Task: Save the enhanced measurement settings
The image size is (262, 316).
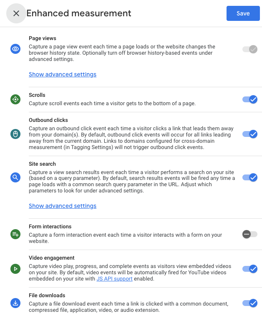Action: coord(243,13)
